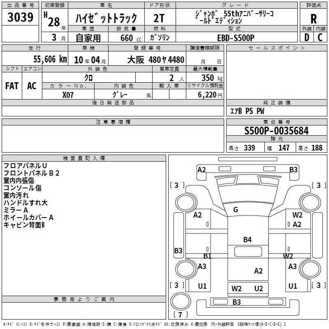Select the inspector note フロアパネルU

coord(25,166)
